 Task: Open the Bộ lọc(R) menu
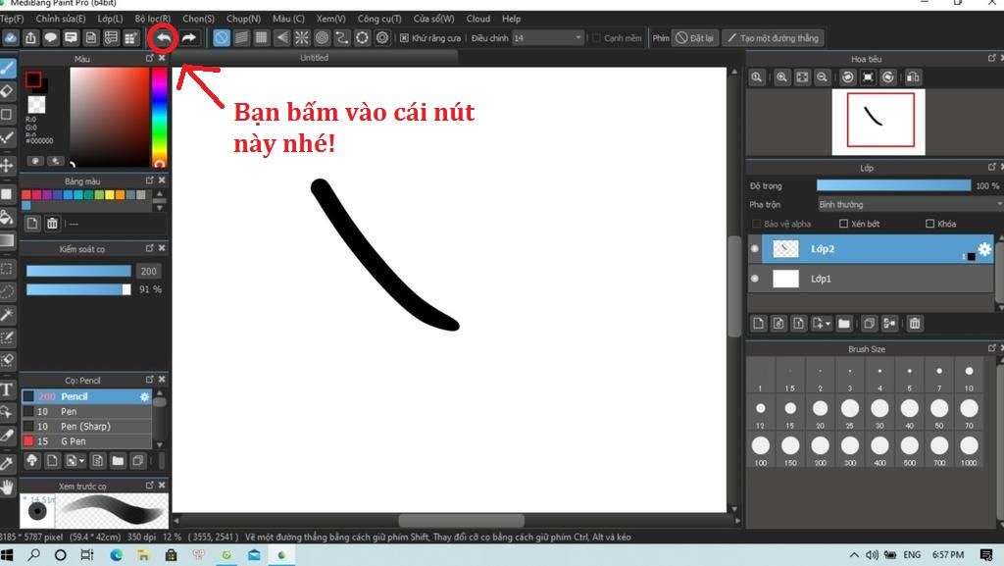(x=152, y=20)
